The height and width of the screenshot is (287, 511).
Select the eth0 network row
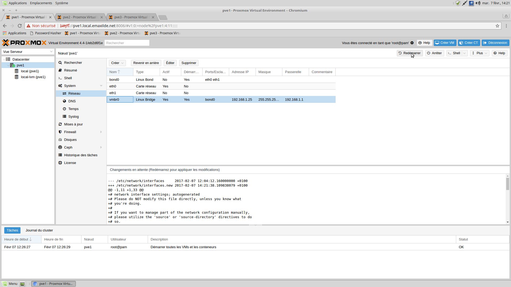(x=221, y=86)
